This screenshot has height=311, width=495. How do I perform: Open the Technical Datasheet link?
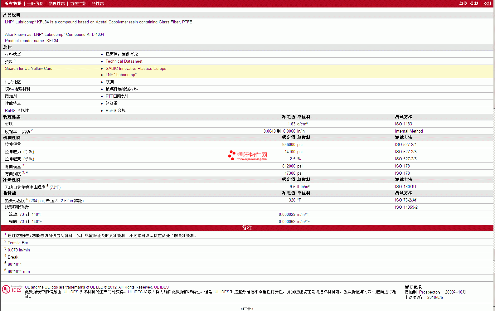click(124, 61)
